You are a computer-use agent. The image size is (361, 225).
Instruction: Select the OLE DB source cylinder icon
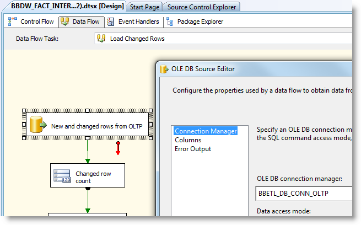click(37, 125)
